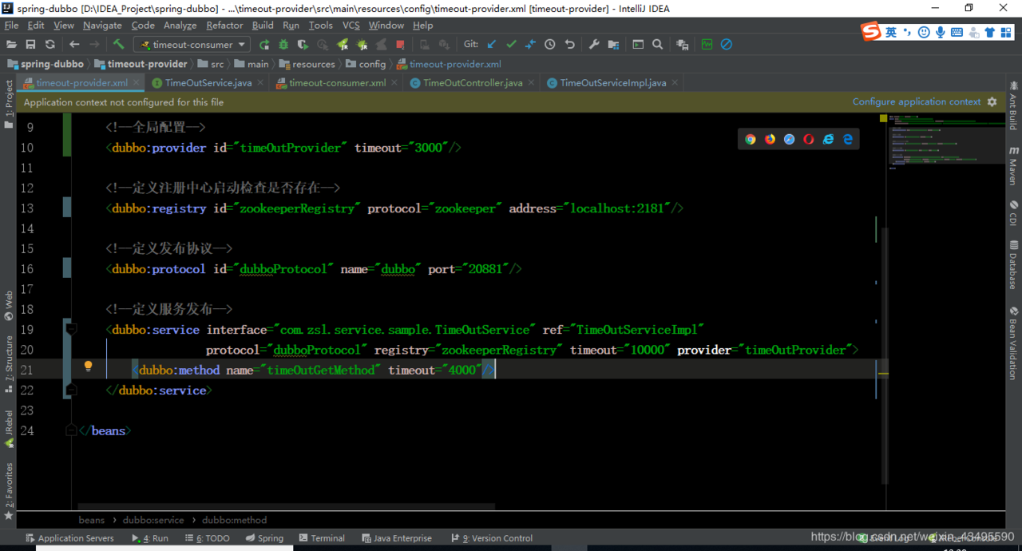This screenshot has width=1022, height=551.
Task: Run with coverage shield icon
Action: coord(303,45)
